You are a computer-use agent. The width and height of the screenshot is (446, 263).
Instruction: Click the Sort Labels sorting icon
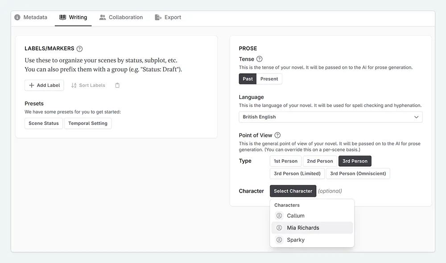(x=74, y=85)
